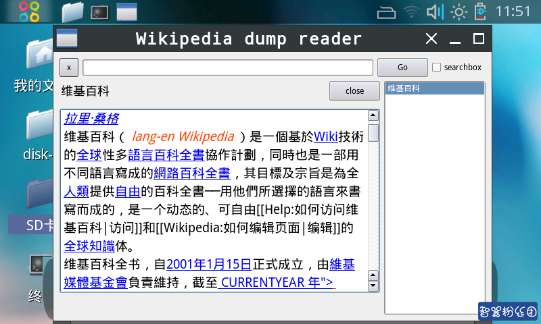The height and width of the screenshot is (324, 541).
Task: Enable the searchbox checkbox
Action: click(436, 67)
